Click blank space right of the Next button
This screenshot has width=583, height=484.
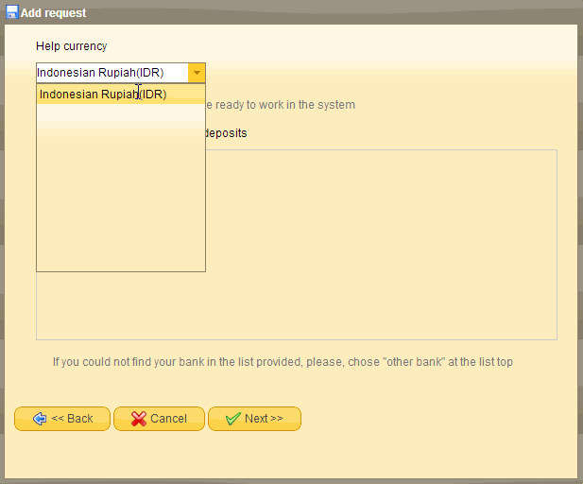425,419
